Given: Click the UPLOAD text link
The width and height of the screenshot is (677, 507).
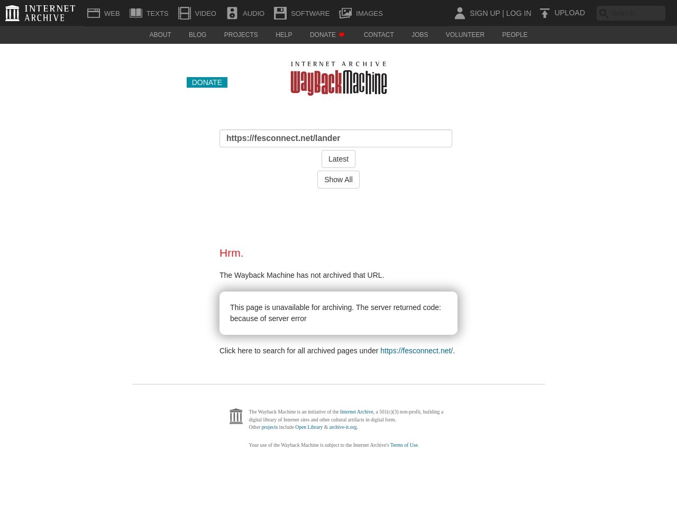Looking at the screenshot, I should point(570,13).
